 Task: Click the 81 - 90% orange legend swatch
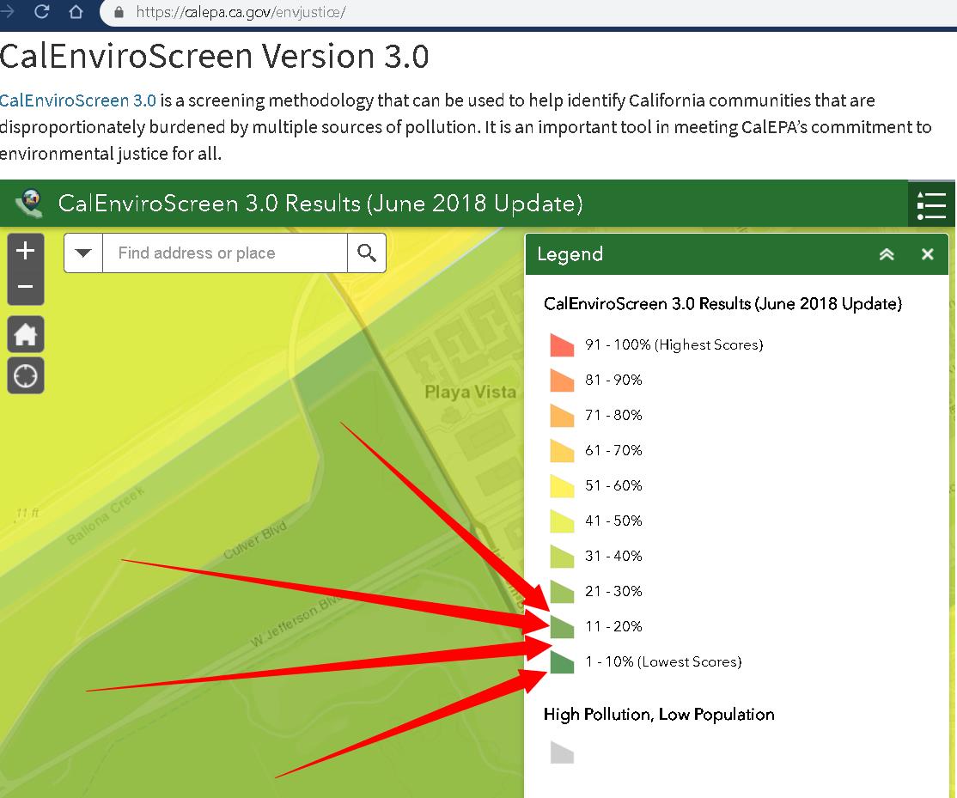[x=562, y=380]
